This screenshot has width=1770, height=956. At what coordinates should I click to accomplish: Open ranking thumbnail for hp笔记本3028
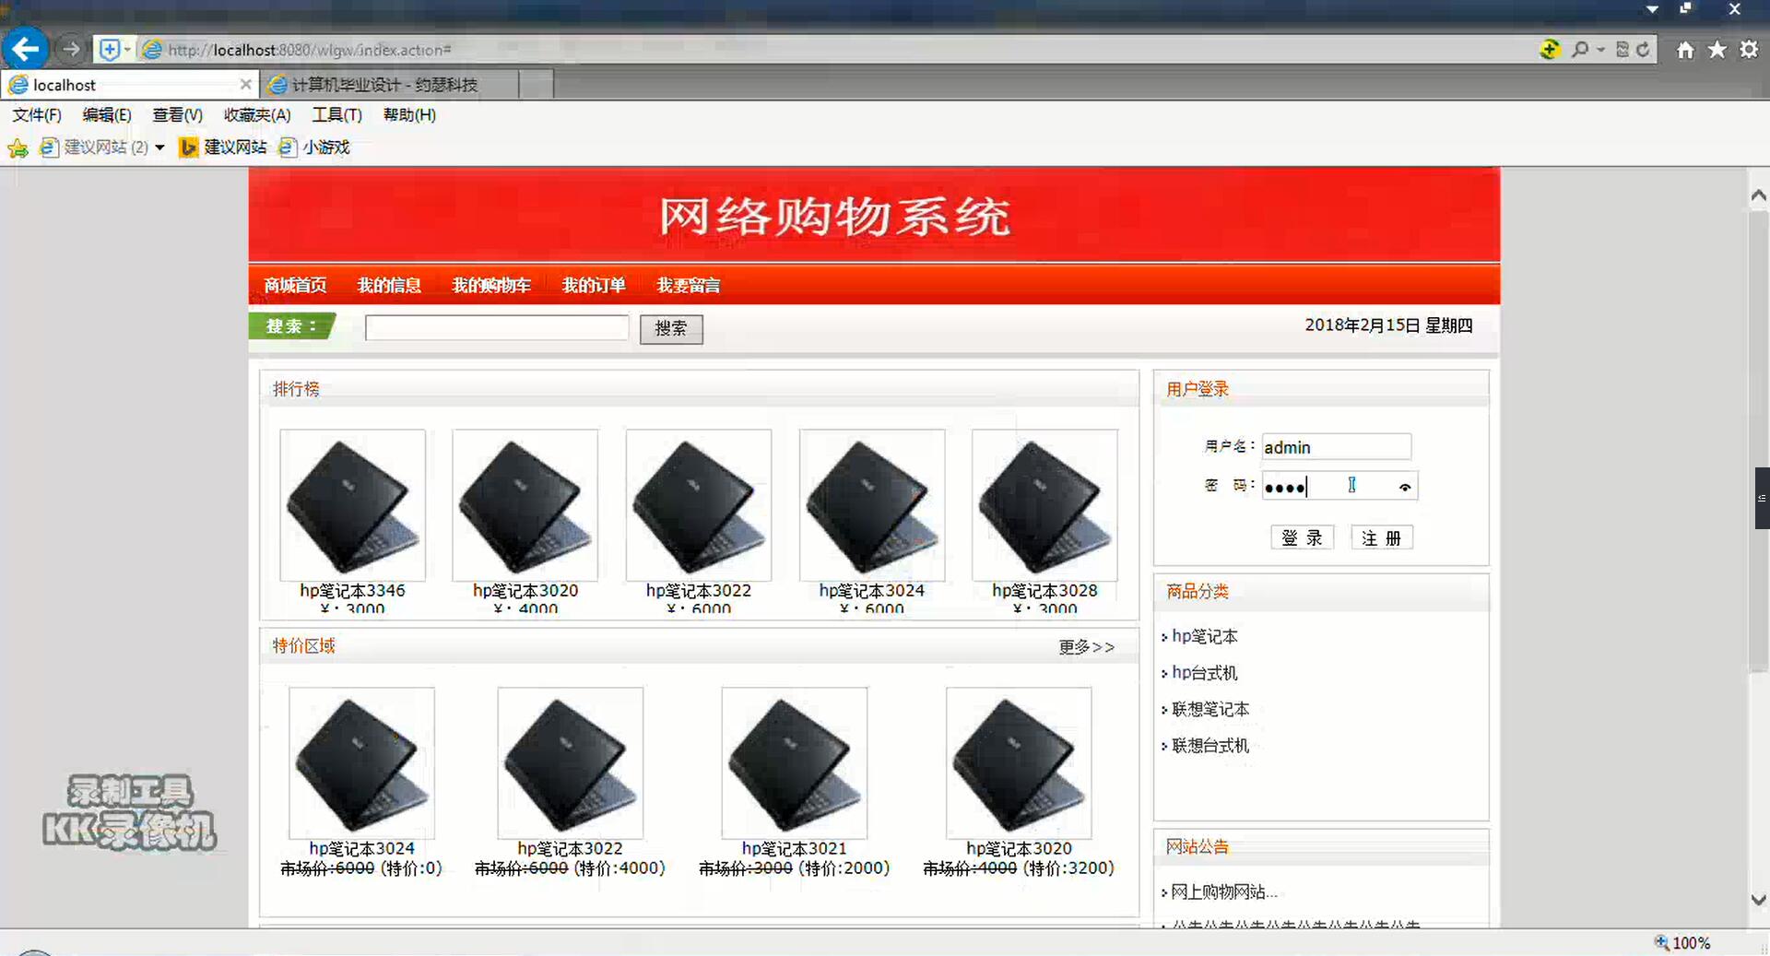click(x=1044, y=504)
